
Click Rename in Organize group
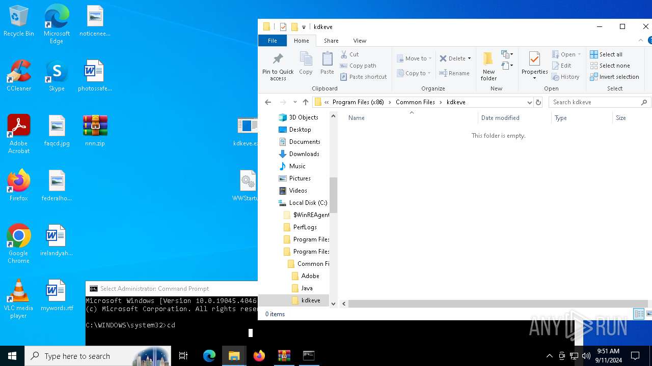454,73
